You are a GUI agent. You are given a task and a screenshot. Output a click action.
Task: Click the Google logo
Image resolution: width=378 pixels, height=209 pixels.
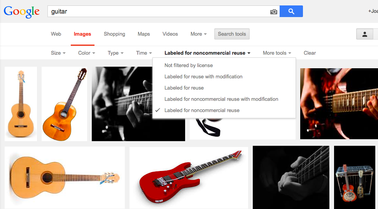pos(22,12)
